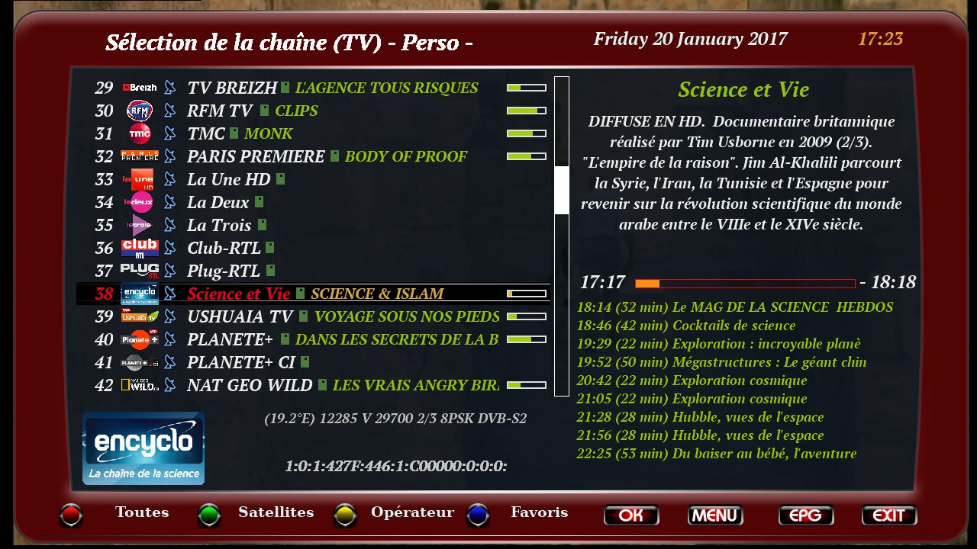Open Opérateur list with the yellow button
The height and width of the screenshot is (549, 977).
(346, 516)
